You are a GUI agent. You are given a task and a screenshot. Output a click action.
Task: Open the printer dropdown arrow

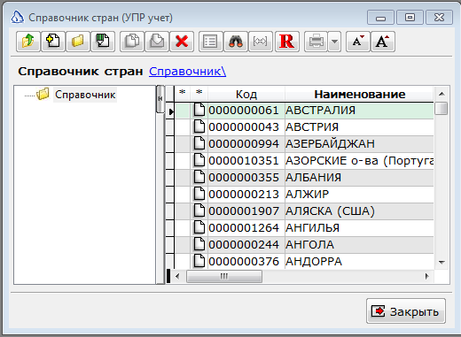pyautogui.click(x=334, y=42)
